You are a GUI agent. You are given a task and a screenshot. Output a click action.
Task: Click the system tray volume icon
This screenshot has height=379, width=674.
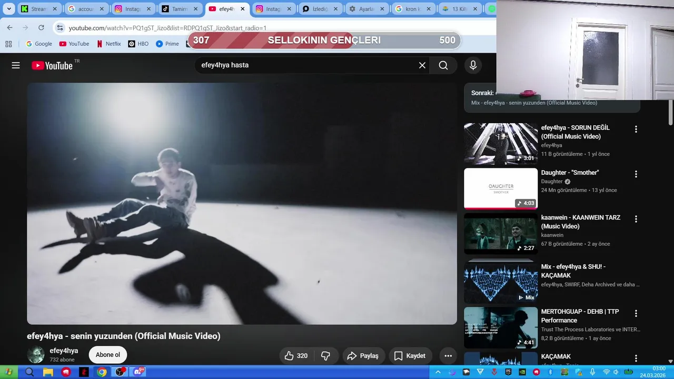point(616,372)
